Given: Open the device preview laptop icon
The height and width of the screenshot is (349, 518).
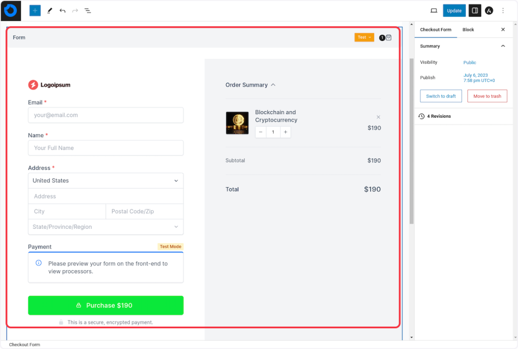Looking at the screenshot, I should click(x=434, y=11).
